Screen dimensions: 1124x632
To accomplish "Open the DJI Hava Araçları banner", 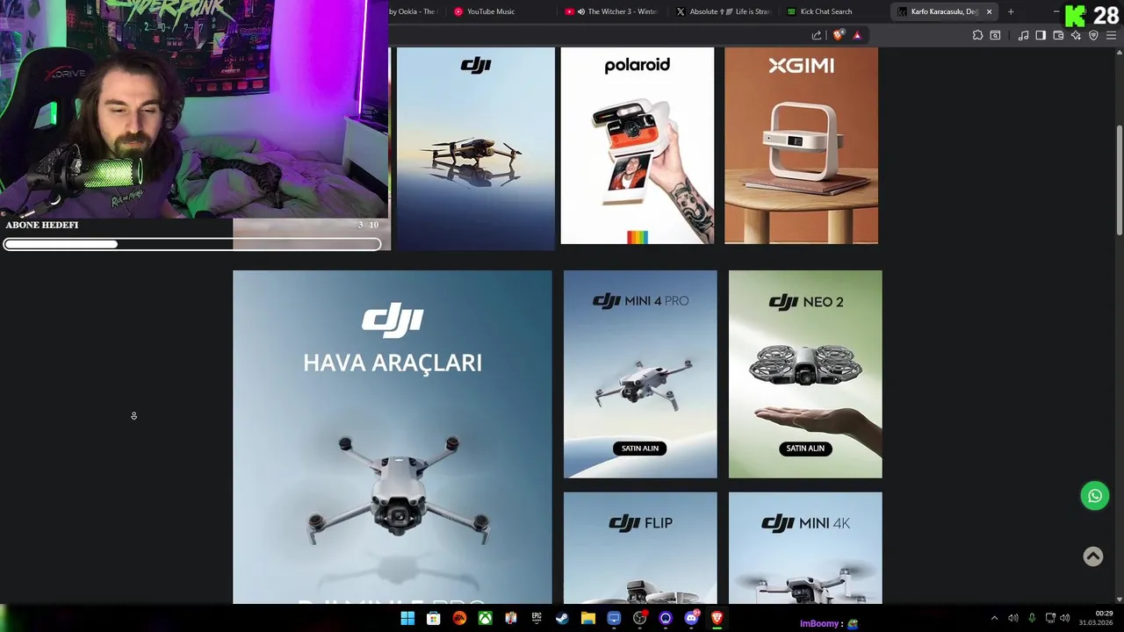I will coord(393,437).
